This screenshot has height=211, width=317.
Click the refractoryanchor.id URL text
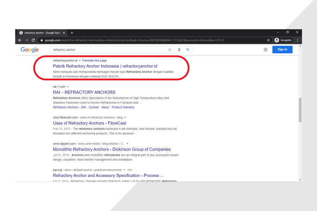click(65, 60)
